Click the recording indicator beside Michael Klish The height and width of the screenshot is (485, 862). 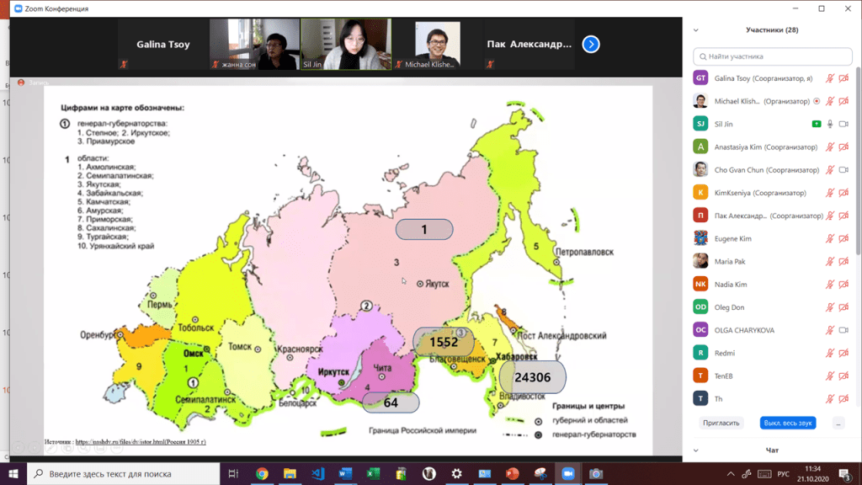pos(817,101)
